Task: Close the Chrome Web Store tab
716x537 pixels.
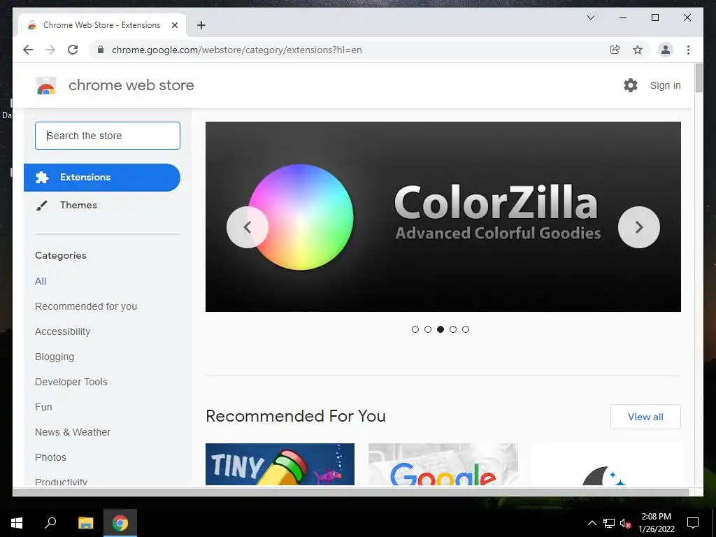Action: click(x=174, y=25)
